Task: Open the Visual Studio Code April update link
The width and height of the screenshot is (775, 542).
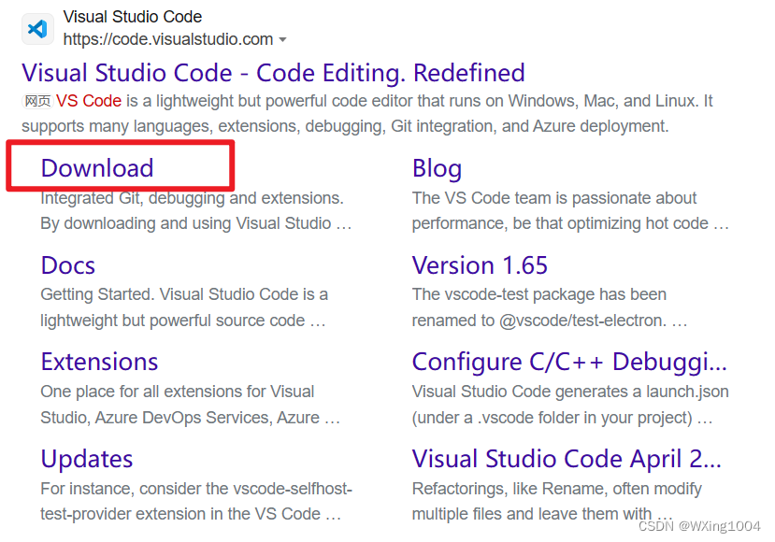Action: [567, 460]
